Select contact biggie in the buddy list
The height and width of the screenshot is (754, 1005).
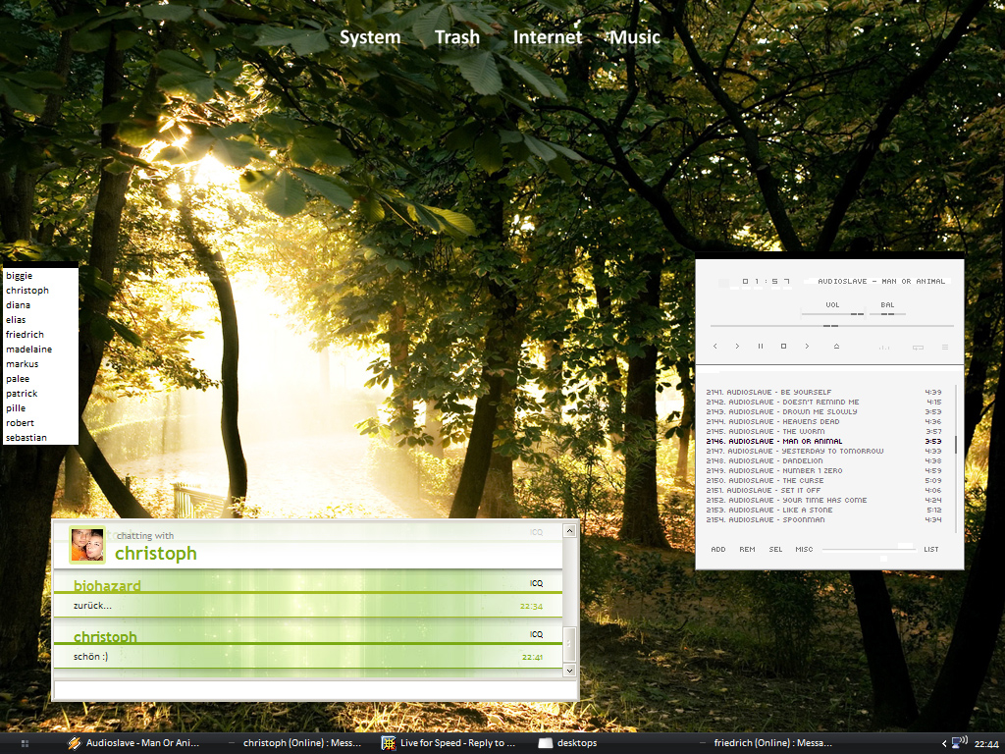(x=40, y=276)
